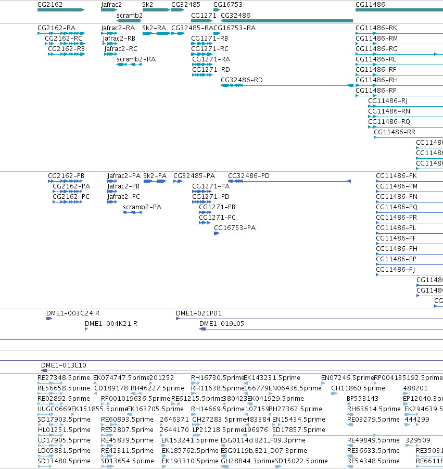Select the CG1271-RB transcript label
Image resolution: width=443 pixels, height=469 pixels.
tap(209, 39)
